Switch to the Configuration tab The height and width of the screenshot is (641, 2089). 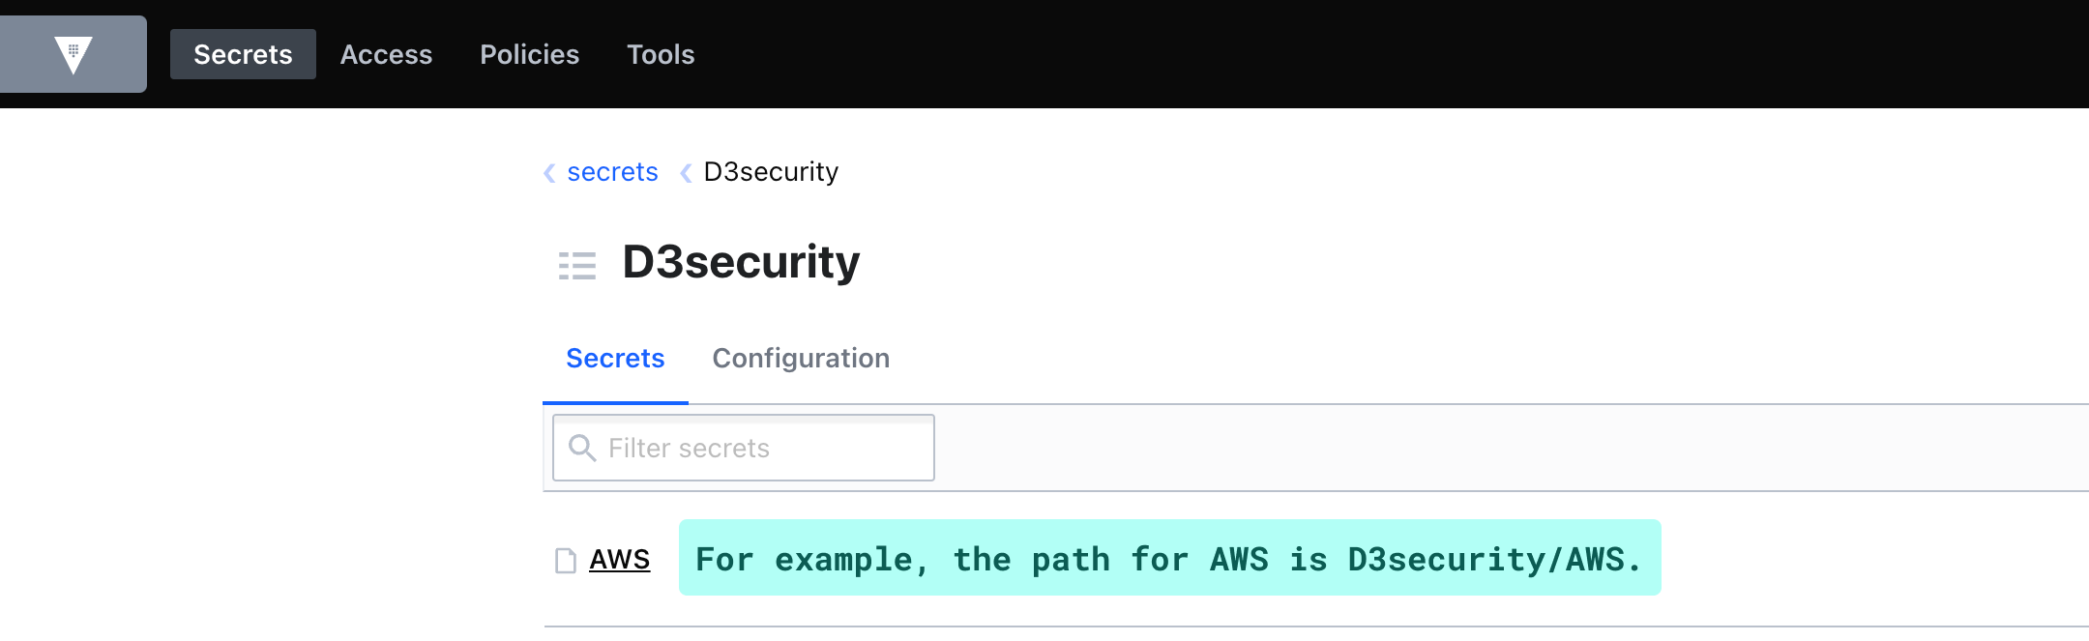(801, 359)
